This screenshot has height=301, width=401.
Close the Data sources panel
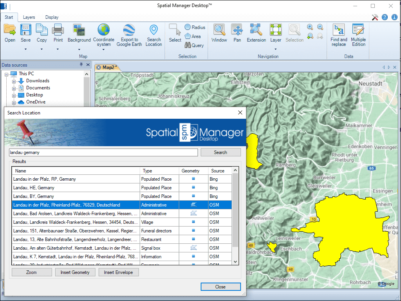point(88,65)
